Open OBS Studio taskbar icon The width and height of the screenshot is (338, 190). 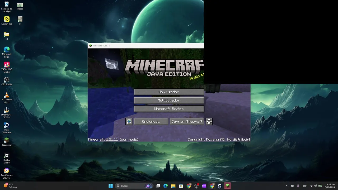point(196,186)
